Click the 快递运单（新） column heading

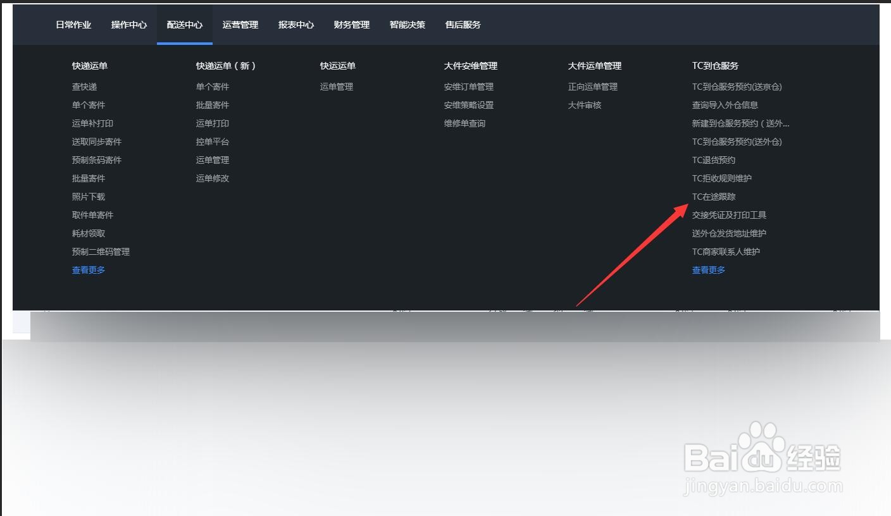pyautogui.click(x=226, y=66)
